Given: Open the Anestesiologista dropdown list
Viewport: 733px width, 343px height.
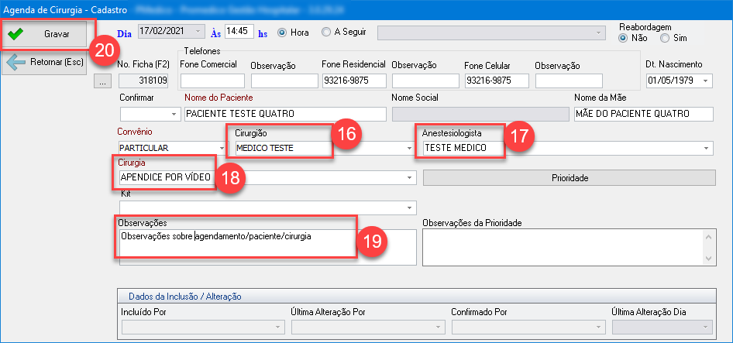Looking at the screenshot, I should pos(706,147).
